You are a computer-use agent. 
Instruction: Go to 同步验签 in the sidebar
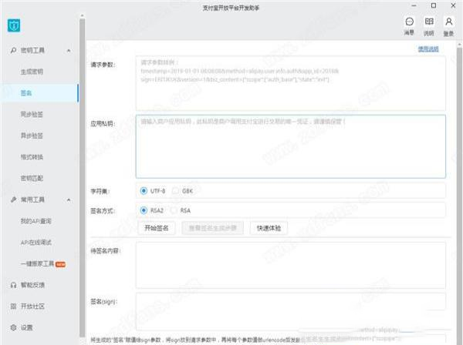32,114
